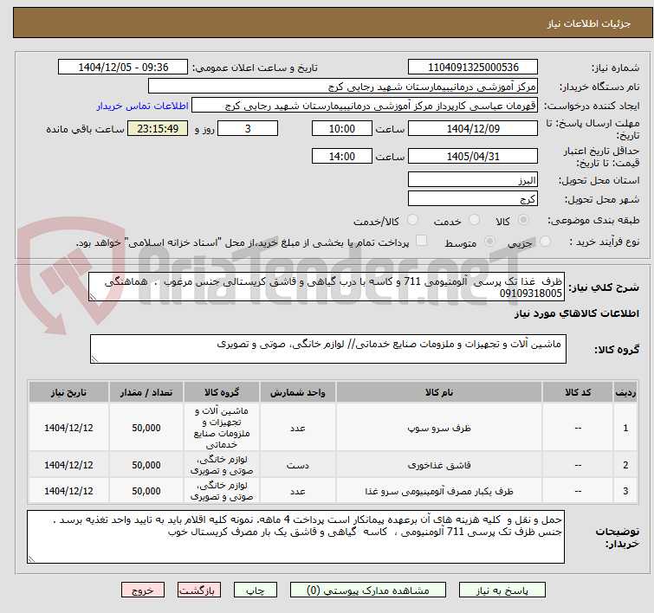Select the جزیی purchase type radio
Image resolution: width=654 pixels, height=613 pixels.
point(545,241)
